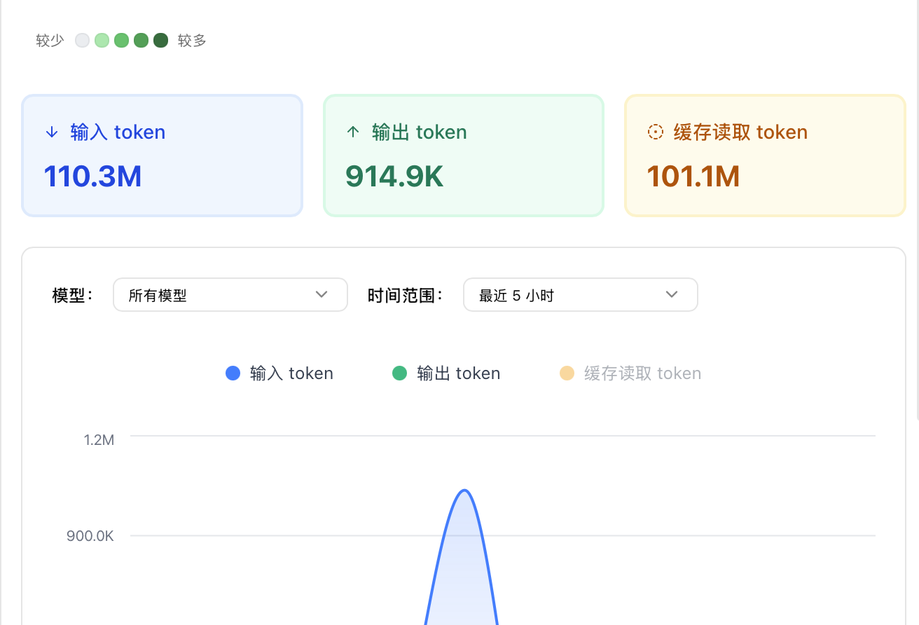Open the 最近 5 小时 time range dropdown
Screen dimensions: 919x625
[580, 295]
